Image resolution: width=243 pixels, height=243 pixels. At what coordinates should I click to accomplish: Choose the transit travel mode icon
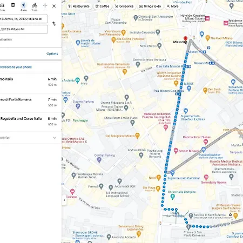click(13, 5)
